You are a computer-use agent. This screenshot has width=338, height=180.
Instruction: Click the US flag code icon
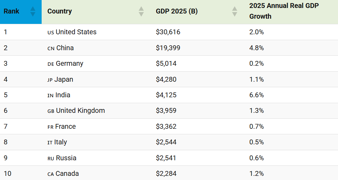click(51, 32)
